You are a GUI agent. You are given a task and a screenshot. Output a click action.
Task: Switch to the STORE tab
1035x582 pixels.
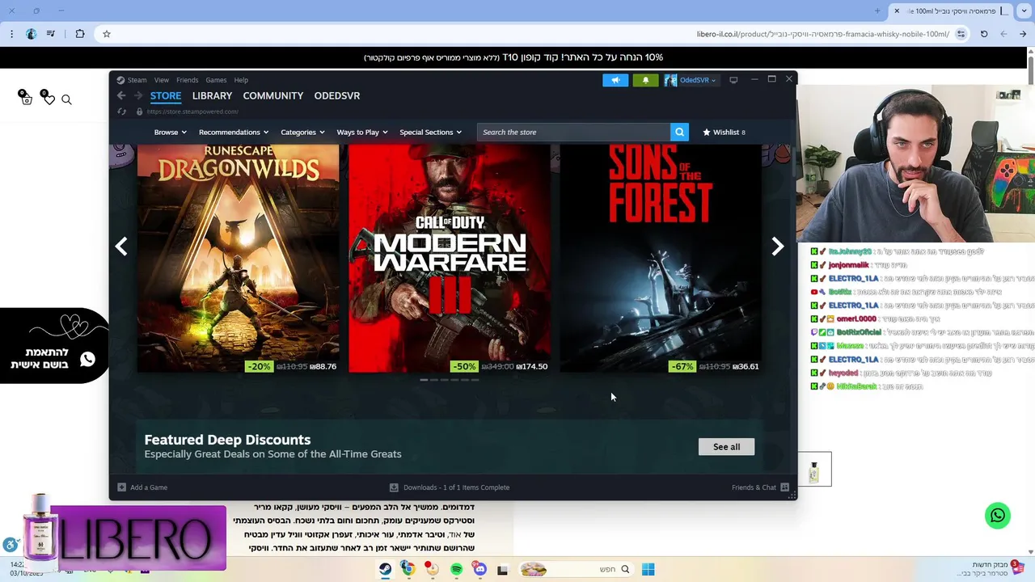pyautogui.click(x=166, y=95)
